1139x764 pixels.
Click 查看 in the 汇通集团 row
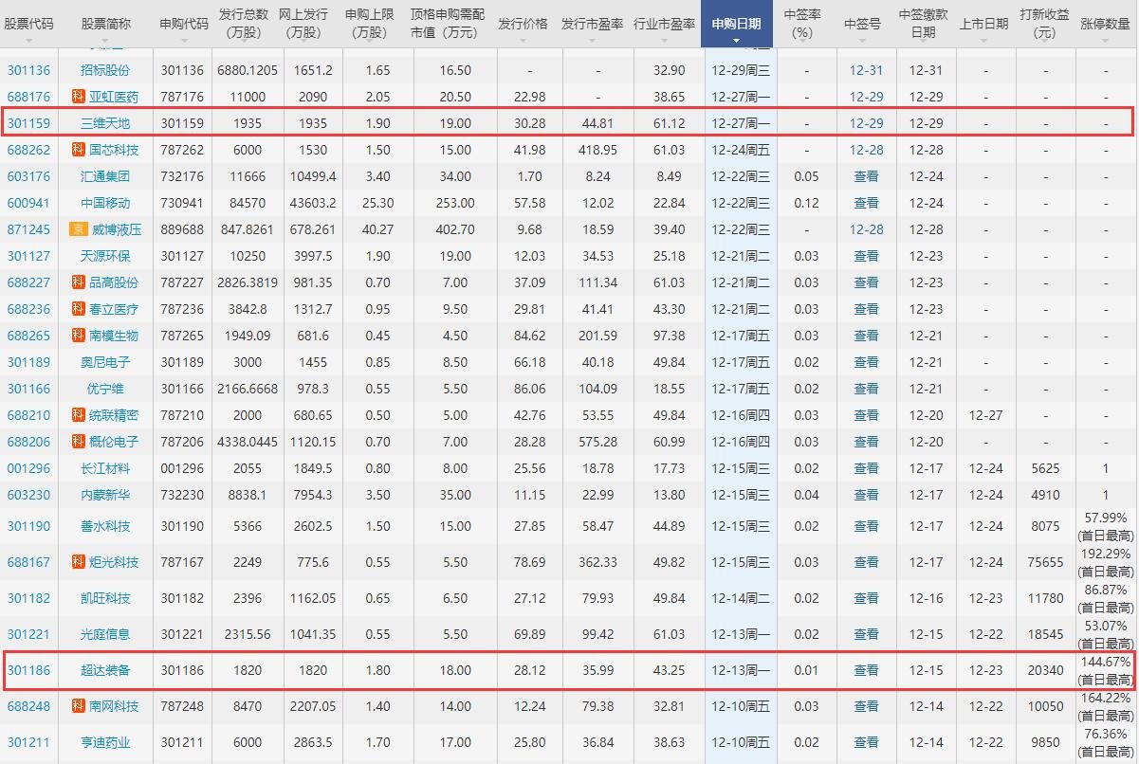click(x=866, y=176)
